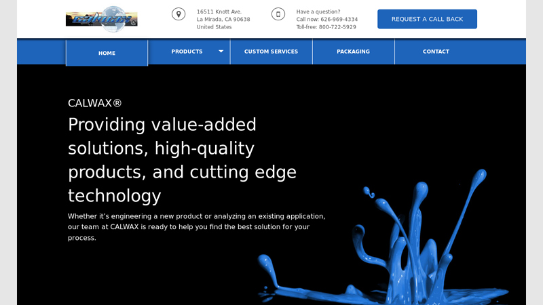543x305 pixels.
Task: Click the Toll-free 800-722-5929 number
Action: (326, 27)
